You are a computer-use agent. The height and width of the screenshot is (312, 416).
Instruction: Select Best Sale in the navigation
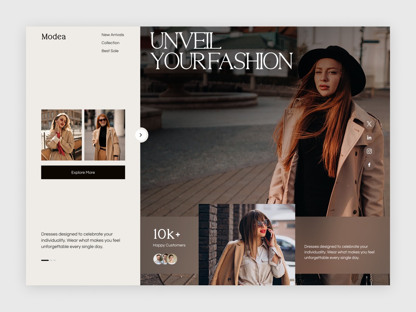(110, 51)
